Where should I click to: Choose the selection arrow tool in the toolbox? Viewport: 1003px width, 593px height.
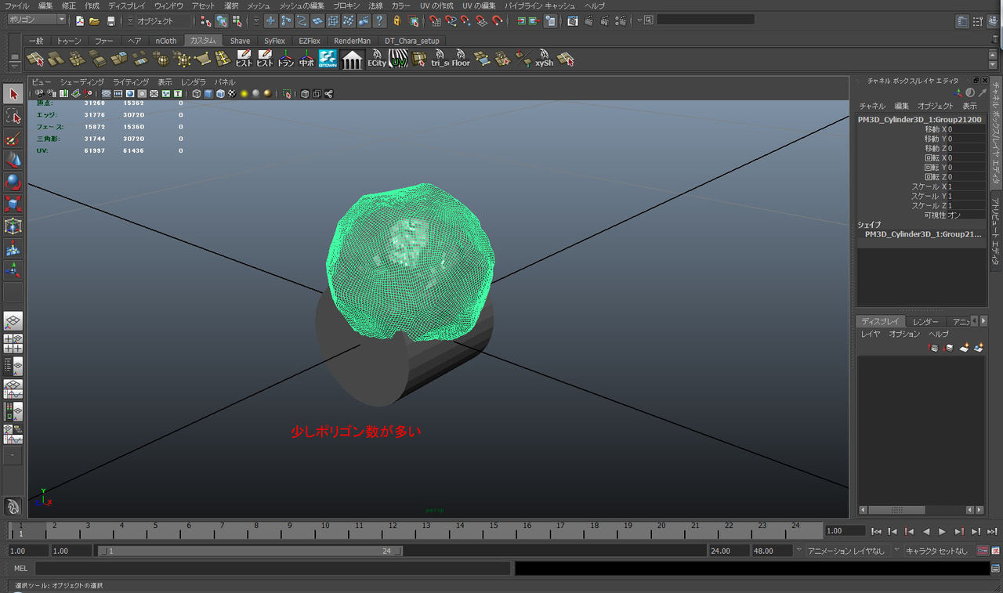(12, 93)
